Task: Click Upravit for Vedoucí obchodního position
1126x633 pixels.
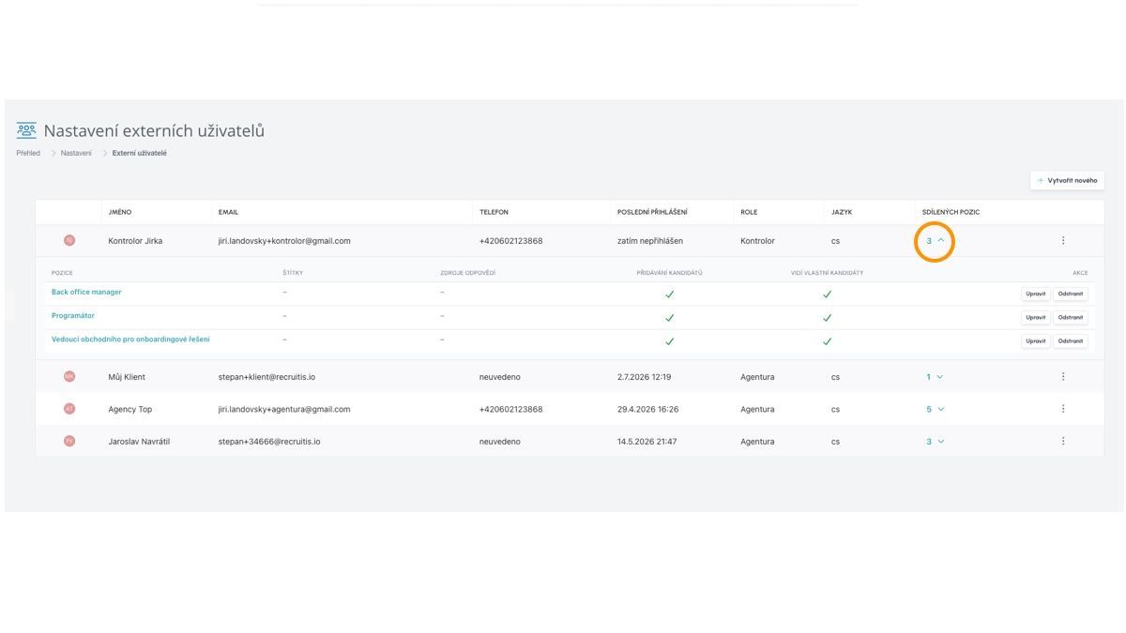Action: [1036, 341]
